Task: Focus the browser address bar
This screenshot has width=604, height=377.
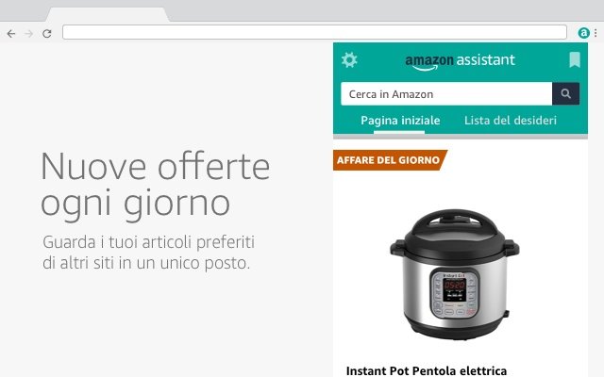Action: click(314, 32)
